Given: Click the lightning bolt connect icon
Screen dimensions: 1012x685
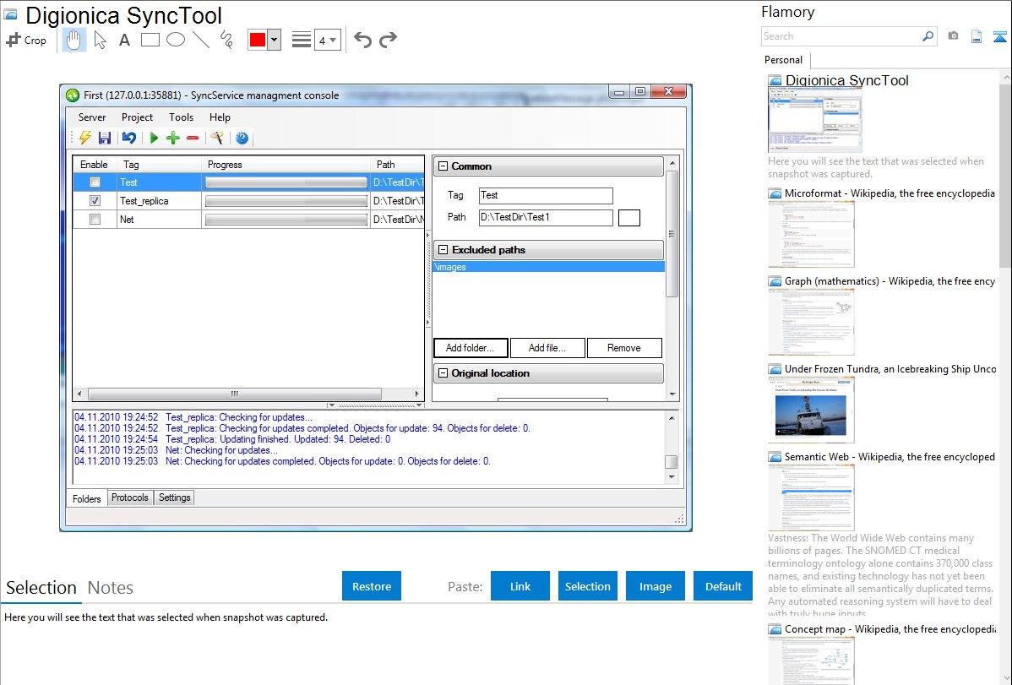Looking at the screenshot, I should [85, 138].
